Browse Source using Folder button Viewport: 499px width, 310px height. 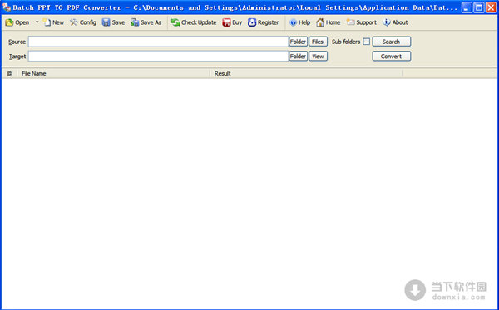pyautogui.click(x=298, y=42)
